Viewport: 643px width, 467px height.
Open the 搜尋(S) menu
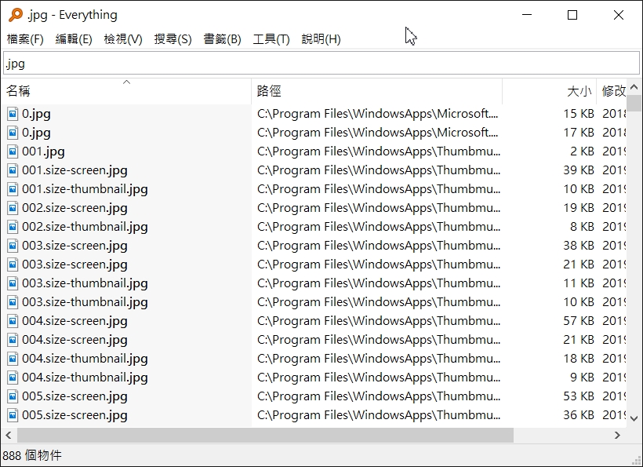point(173,39)
